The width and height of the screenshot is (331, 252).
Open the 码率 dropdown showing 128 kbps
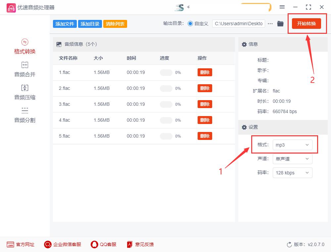pyautogui.click(x=292, y=173)
